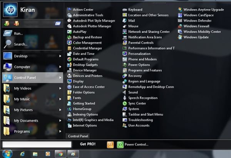The height and width of the screenshot is (158, 231).
Task: Open the Folder Options icon
Action: (x=69, y=92)
